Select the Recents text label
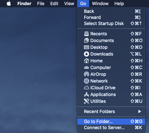 [x=99, y=34]
